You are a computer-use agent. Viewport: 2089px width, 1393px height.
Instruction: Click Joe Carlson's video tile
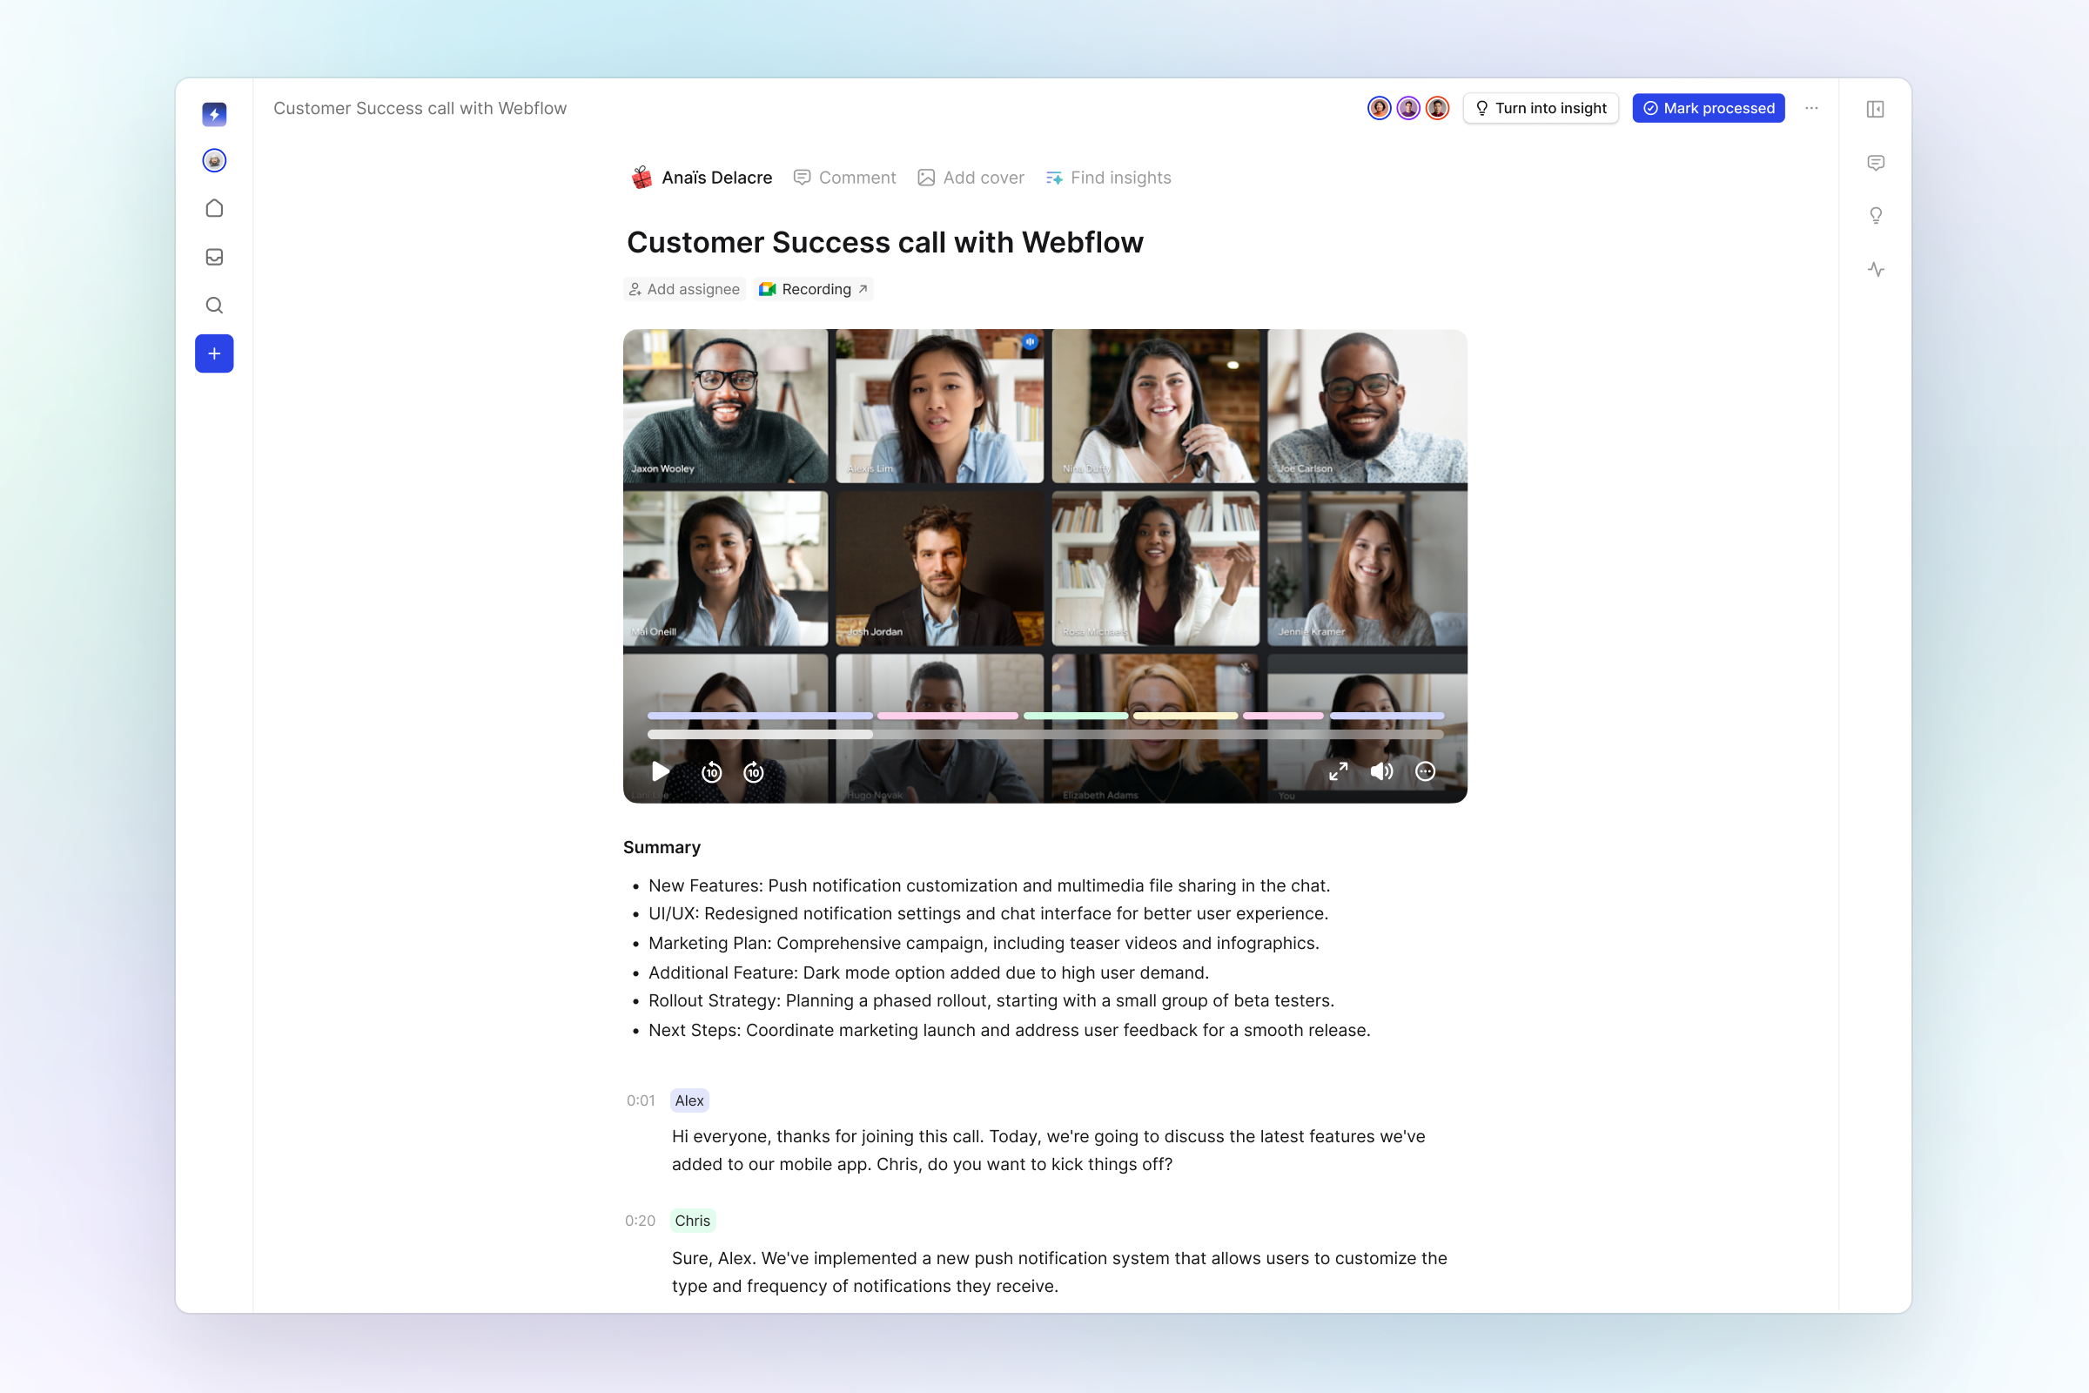(x=1367, y=405)
